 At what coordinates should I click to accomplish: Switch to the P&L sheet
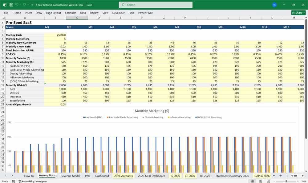87,176
